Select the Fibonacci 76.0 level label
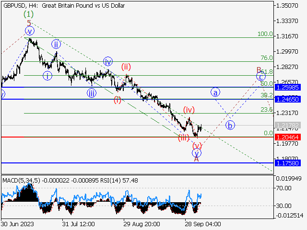The height and width of the screenshot is (230, 307). 267,58
